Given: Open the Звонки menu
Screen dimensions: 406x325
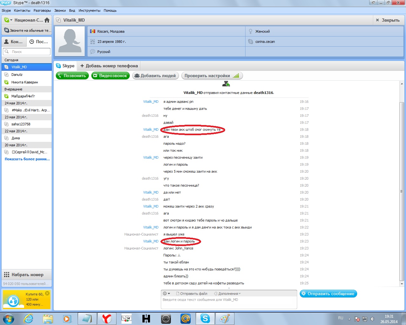Looking at the screenshot, I should tap(60, 10).
